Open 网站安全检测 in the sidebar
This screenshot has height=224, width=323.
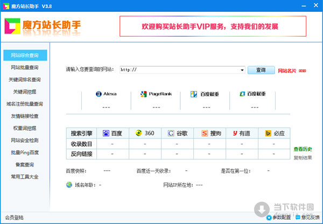tap(25, 141)
